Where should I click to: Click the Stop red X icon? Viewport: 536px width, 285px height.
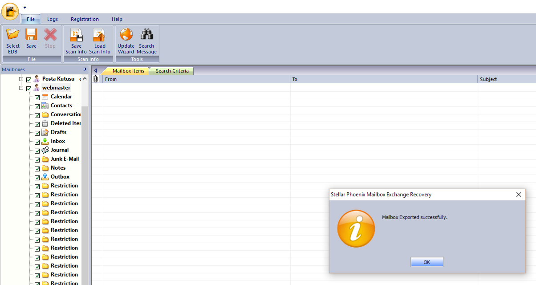[x=50, y=35]
